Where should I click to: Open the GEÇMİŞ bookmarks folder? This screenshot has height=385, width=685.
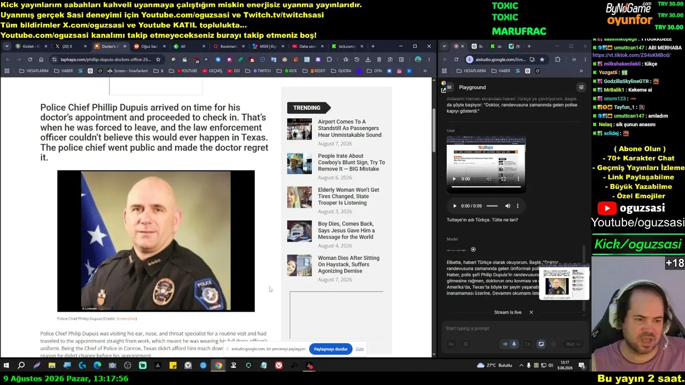pos(212,71)
